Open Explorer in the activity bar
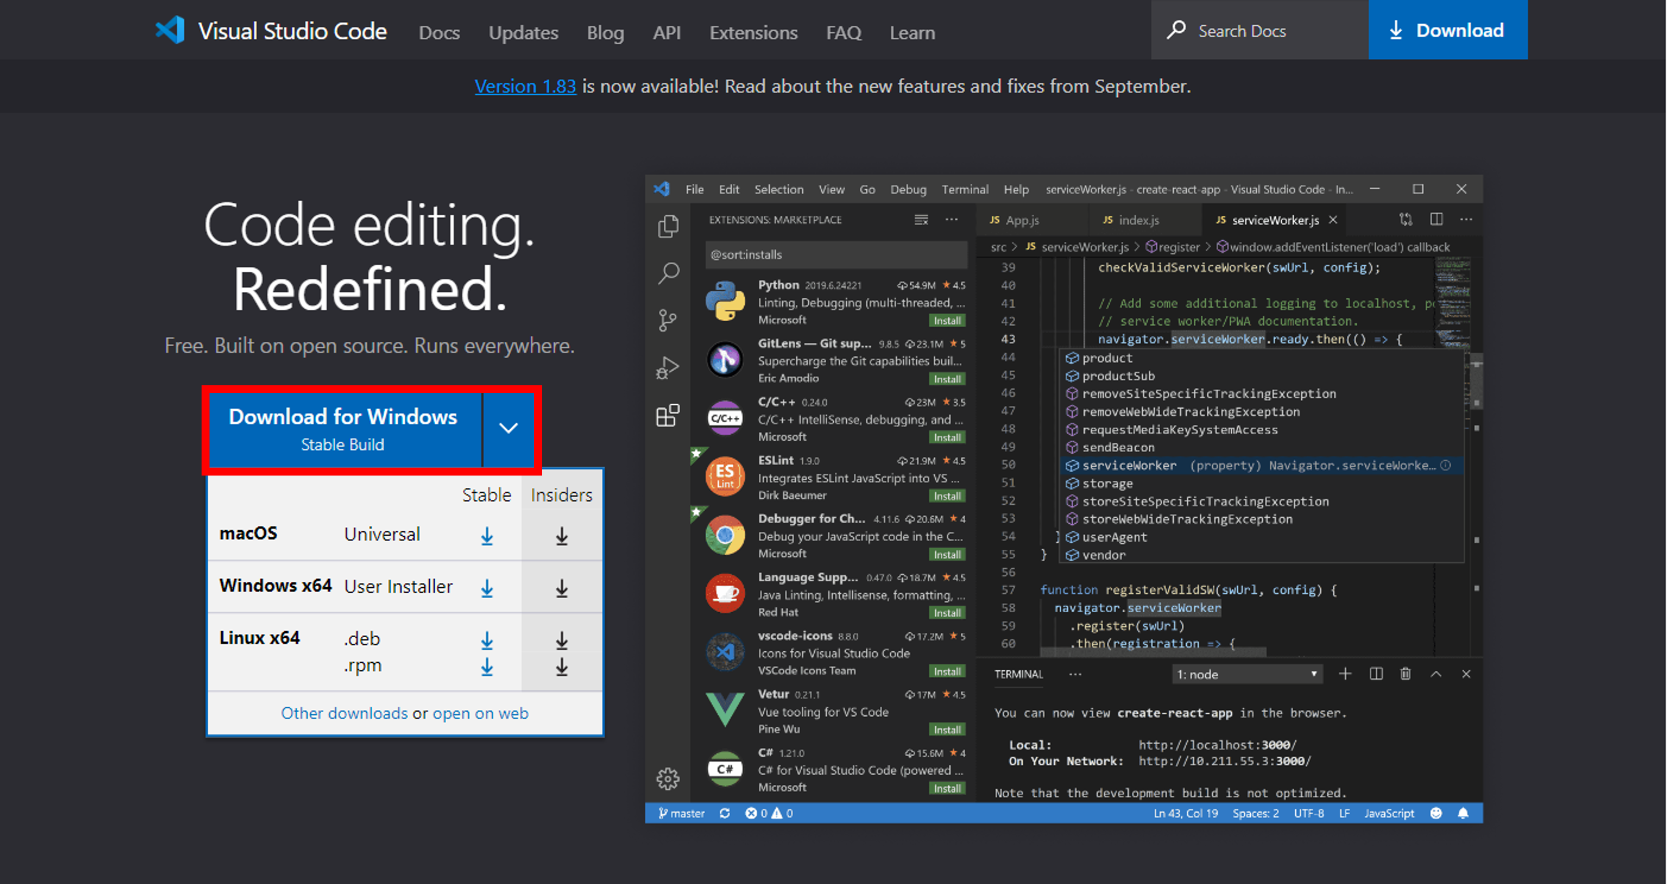 (668, 226)
